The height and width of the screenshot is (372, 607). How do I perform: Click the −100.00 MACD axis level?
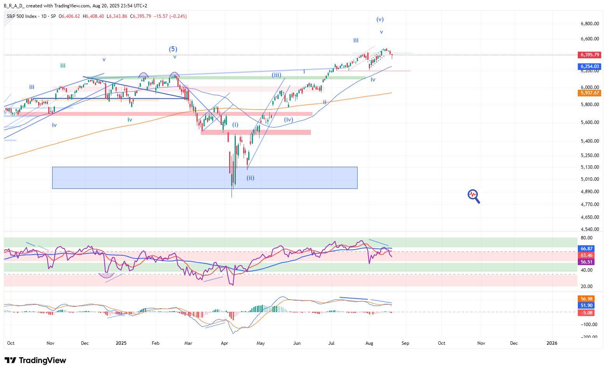589,325
